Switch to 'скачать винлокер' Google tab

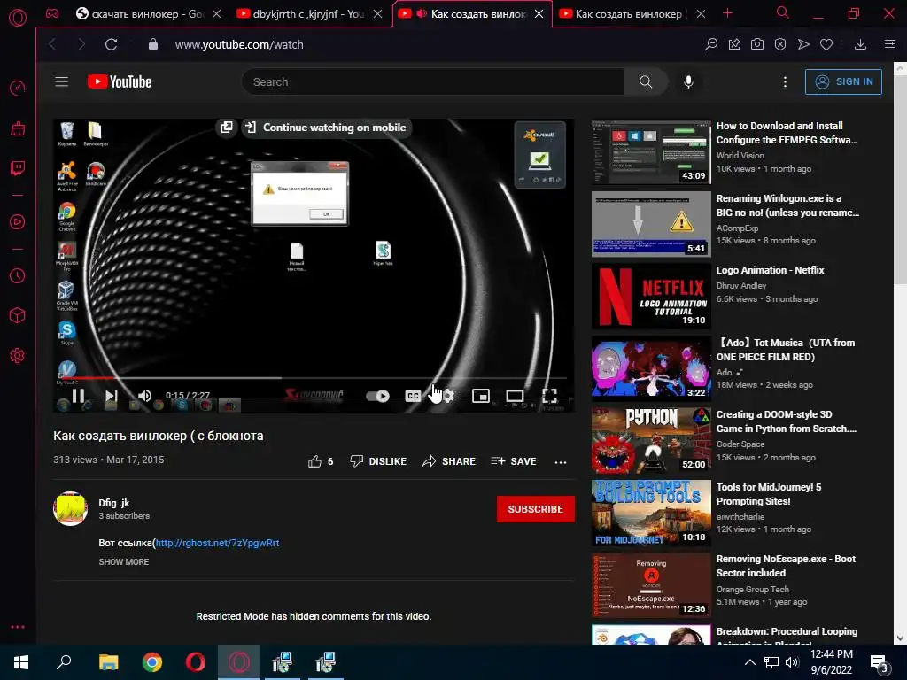[149, 14]
